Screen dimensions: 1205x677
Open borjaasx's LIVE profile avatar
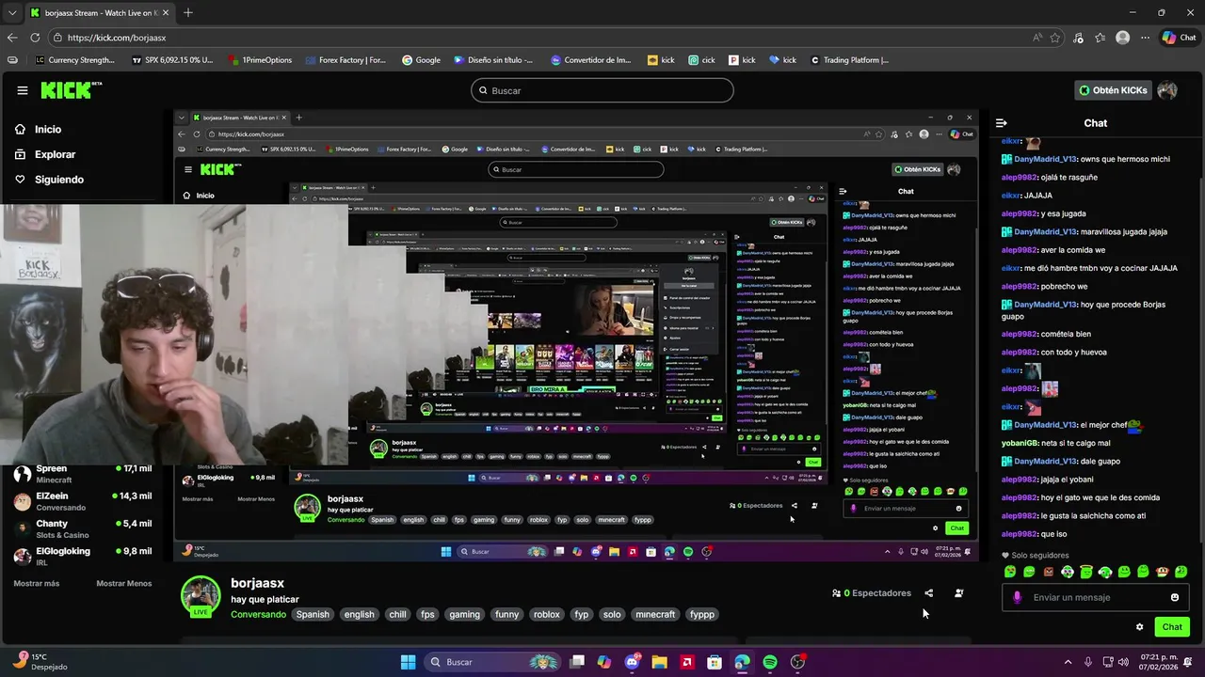pyautogui.click(x=201, y=596)
